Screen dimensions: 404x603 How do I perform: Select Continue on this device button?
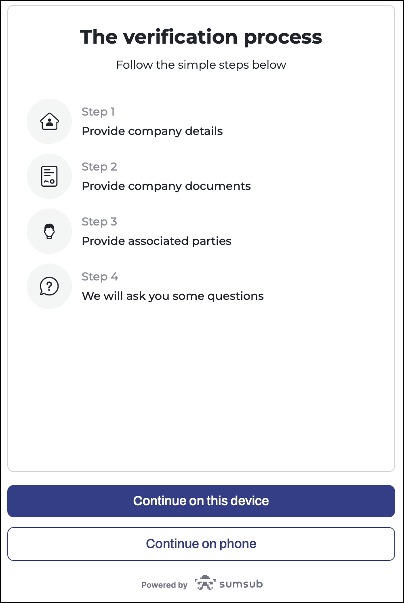point(201,501)
